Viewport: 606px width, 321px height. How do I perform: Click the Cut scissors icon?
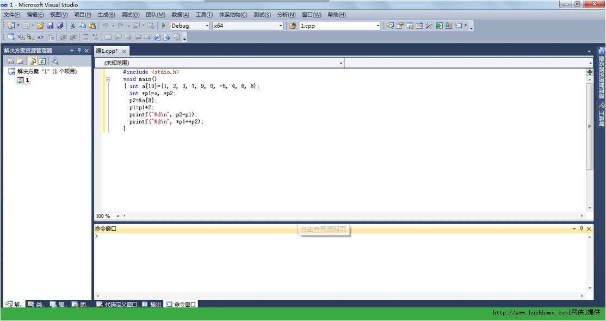[72, 26]
